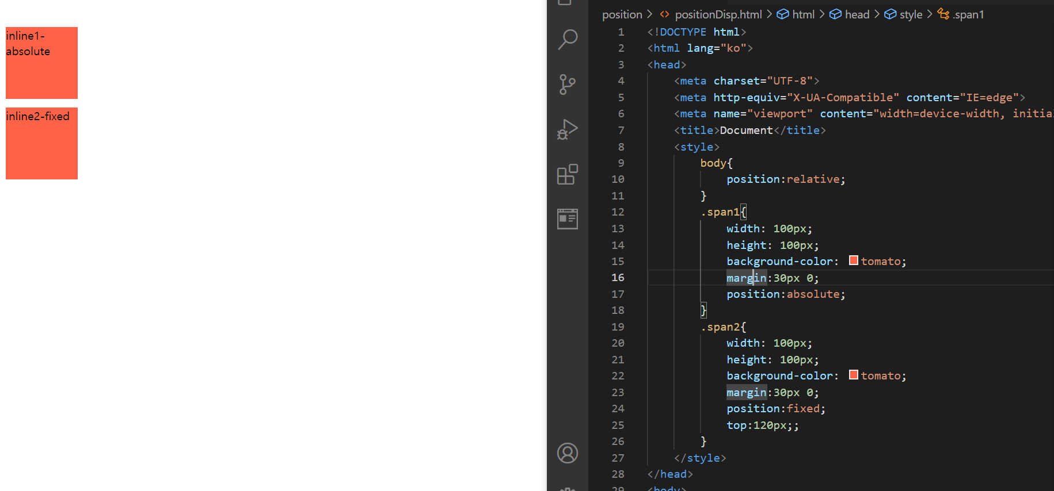Click 'position:fixed;' on line 24
1054x491 pixels.
pos(776,409)
